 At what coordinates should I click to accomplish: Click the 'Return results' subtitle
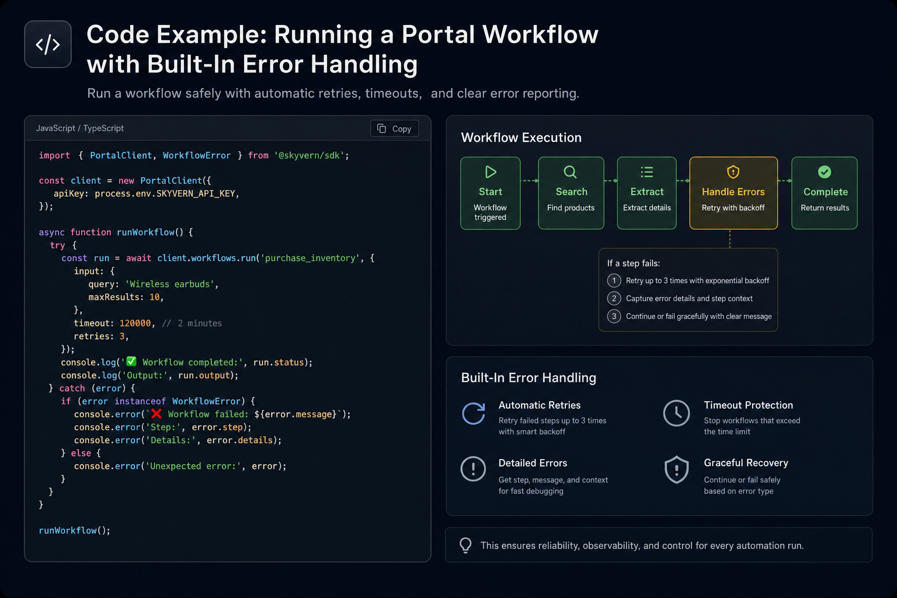tap(825, 208)
